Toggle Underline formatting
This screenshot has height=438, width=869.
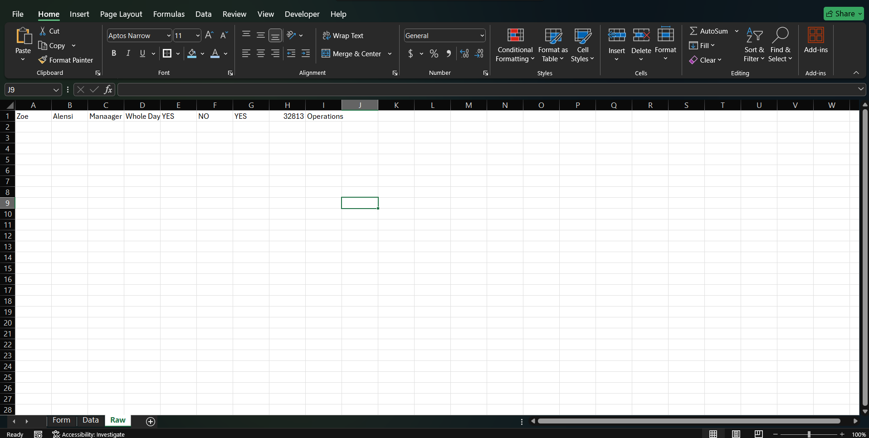[142, 54]
